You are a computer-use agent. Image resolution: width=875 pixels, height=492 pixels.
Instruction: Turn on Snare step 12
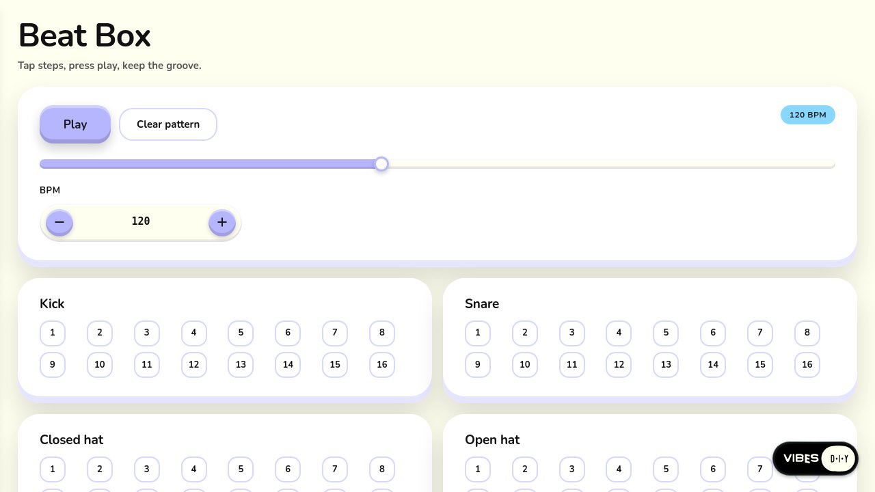[619, 365]
